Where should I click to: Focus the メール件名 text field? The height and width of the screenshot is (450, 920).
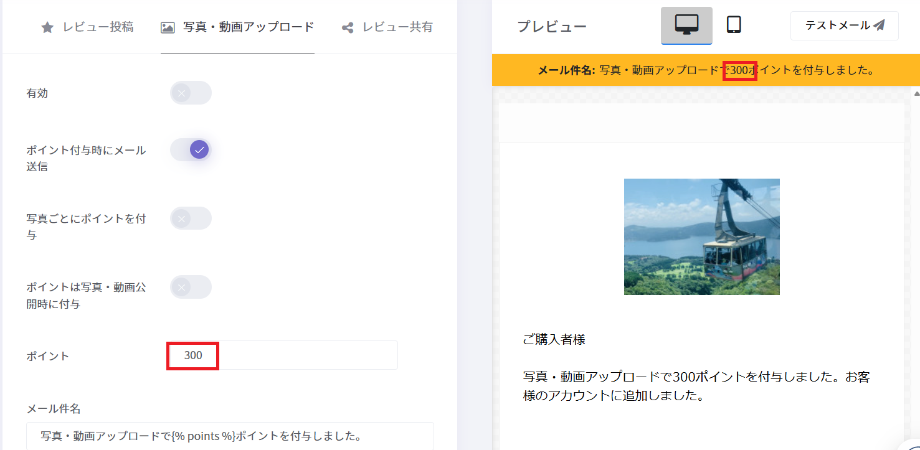(230, 436)
